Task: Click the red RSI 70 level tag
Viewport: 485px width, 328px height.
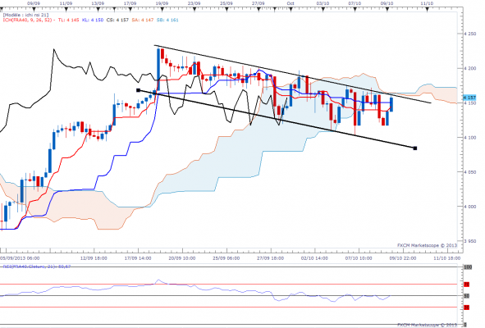Action: pyautogui.click(x=466, y=285)
